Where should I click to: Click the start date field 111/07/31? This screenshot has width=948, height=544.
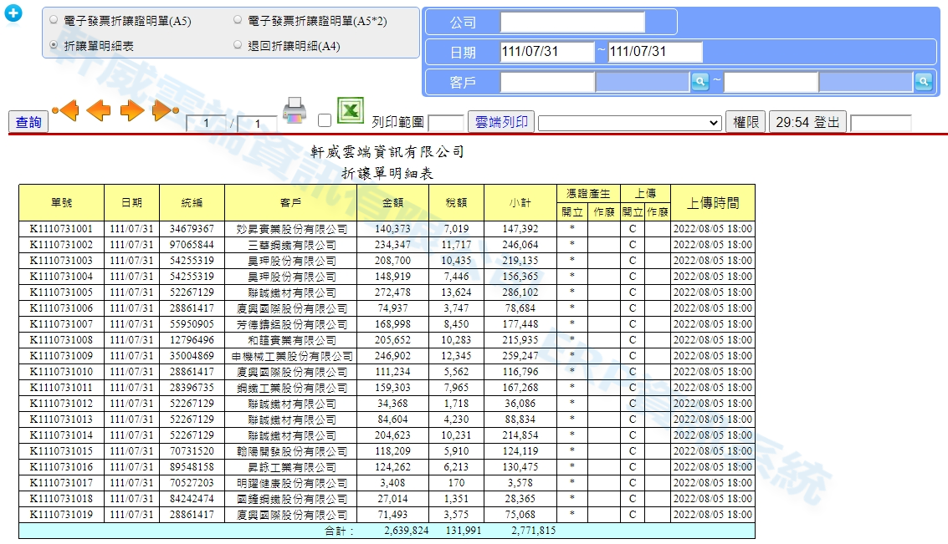click(x=547, y=51)
